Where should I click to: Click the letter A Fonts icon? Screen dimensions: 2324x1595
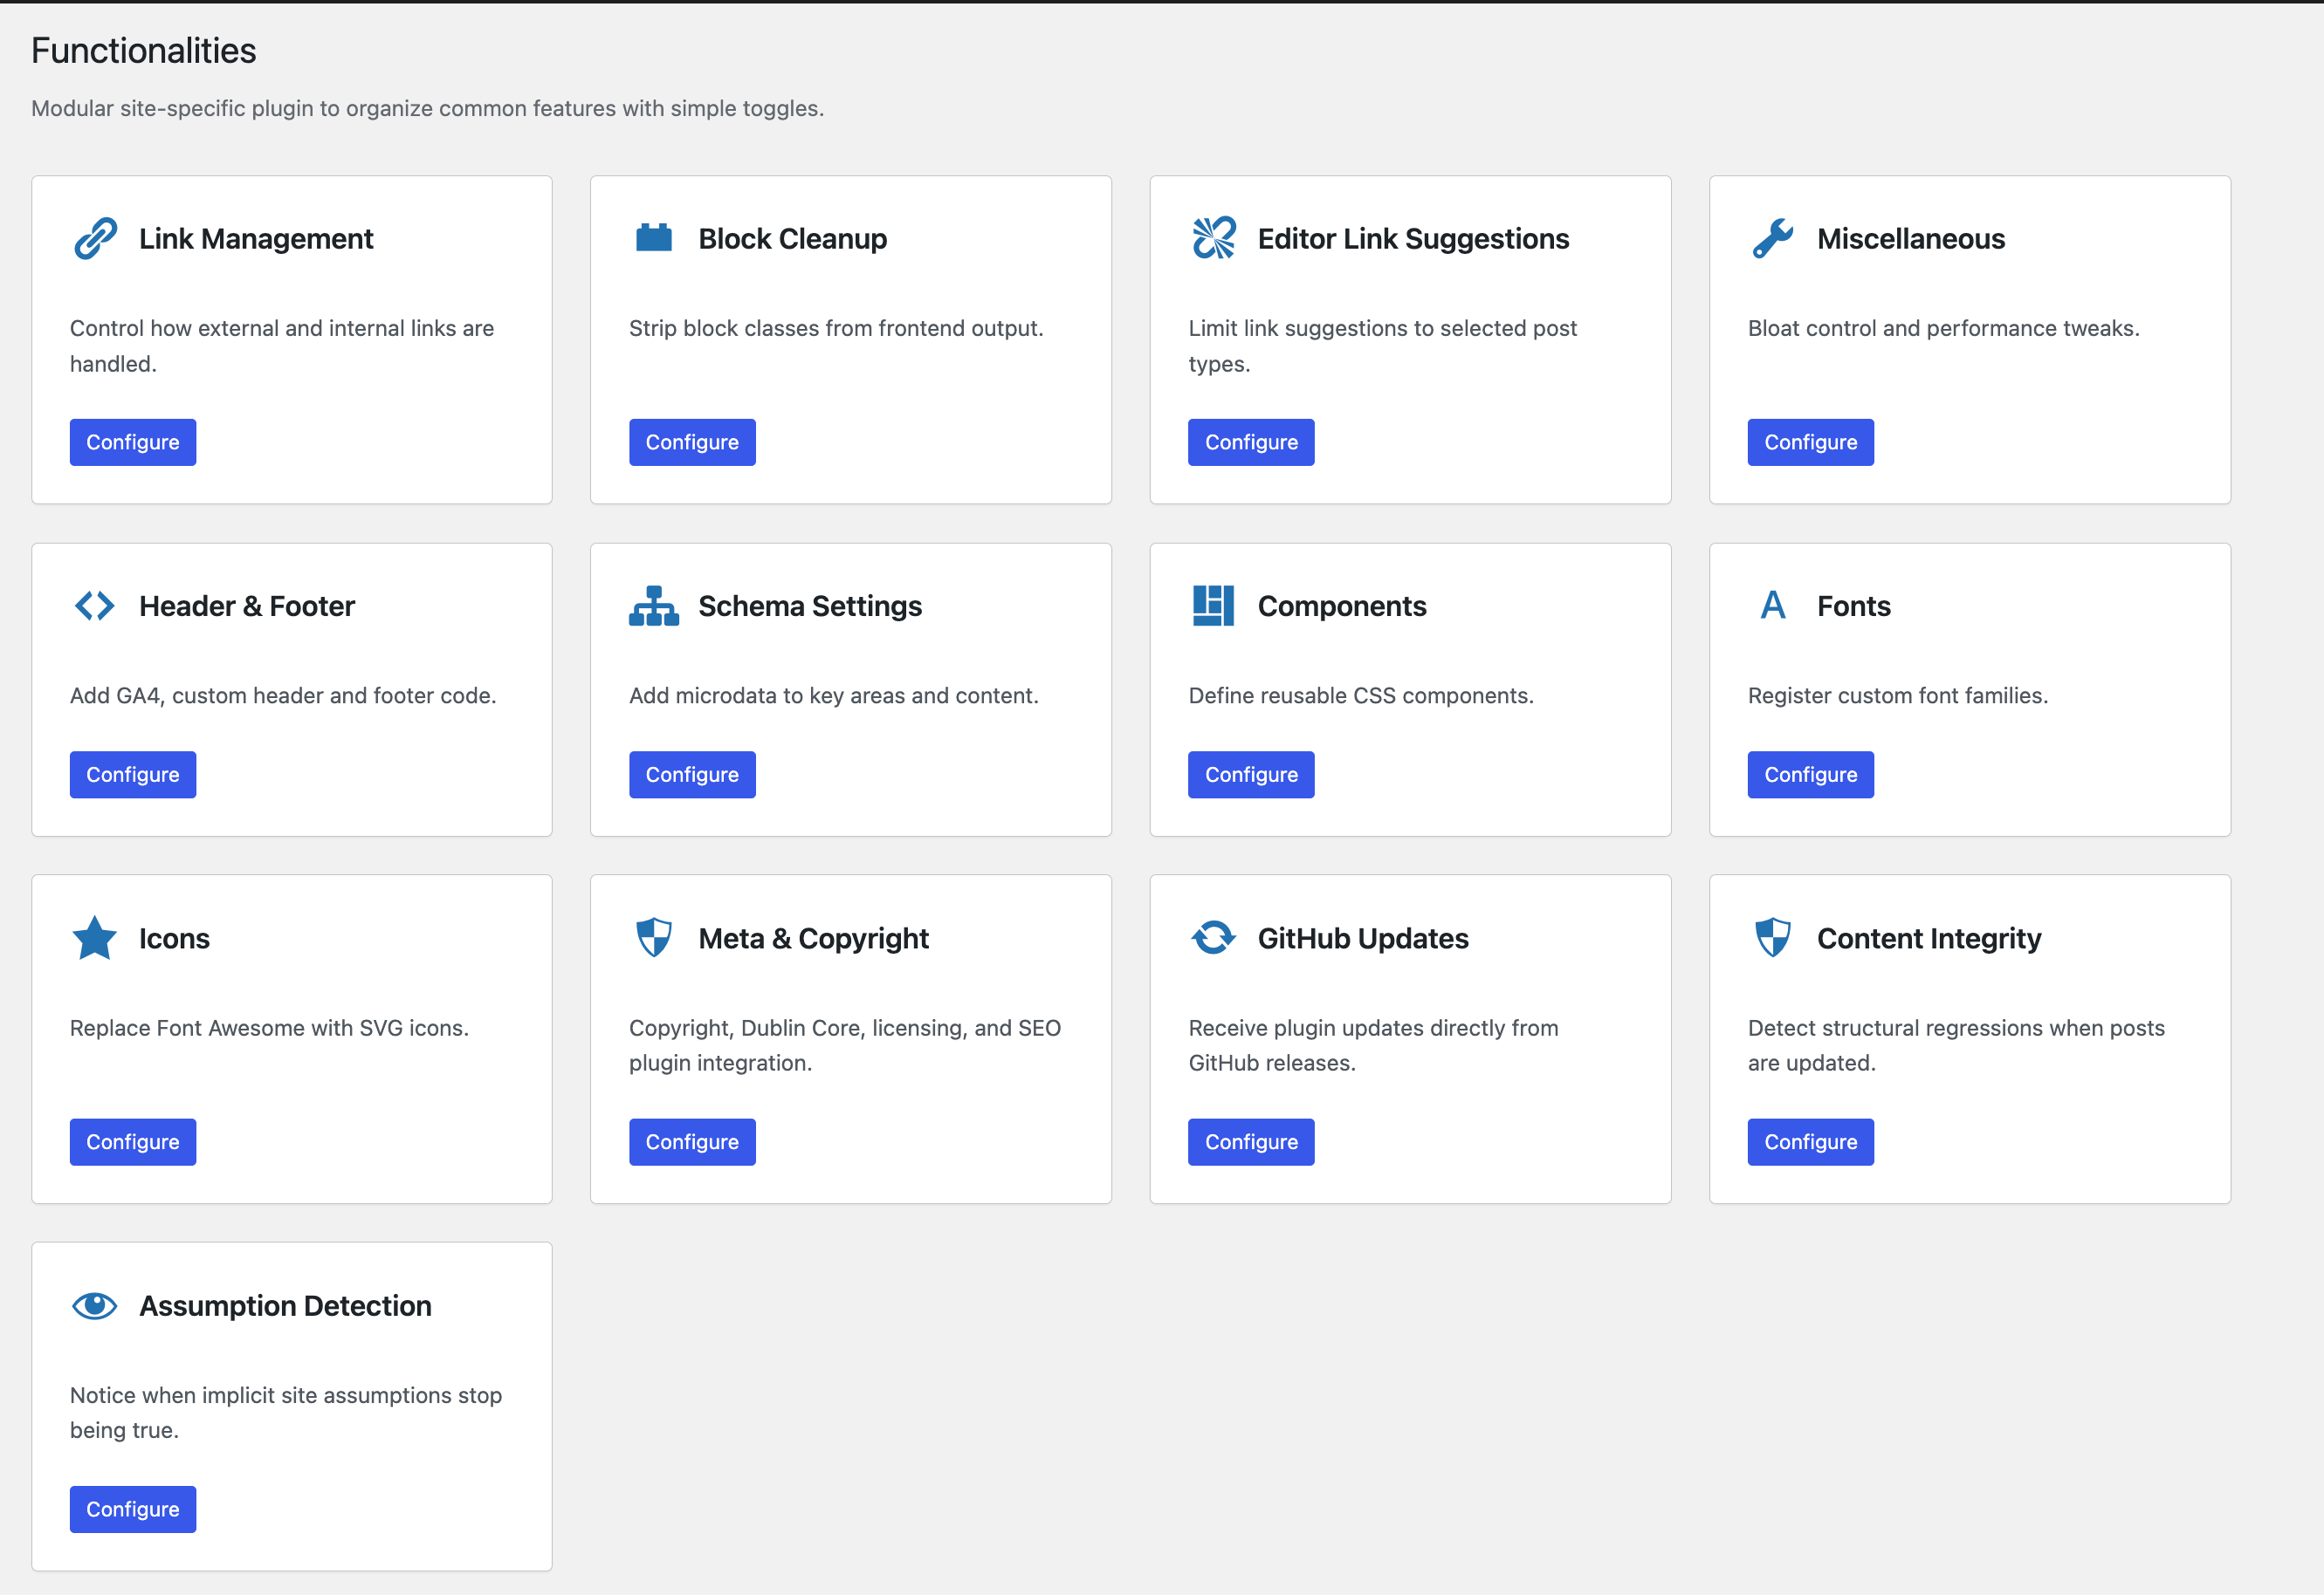click(1772, 606)
